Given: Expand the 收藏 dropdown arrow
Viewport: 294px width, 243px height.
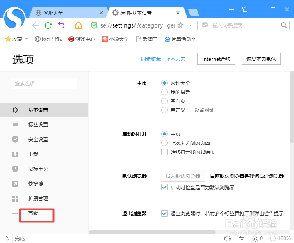Looking at the screenshot, I should (27, 39).
